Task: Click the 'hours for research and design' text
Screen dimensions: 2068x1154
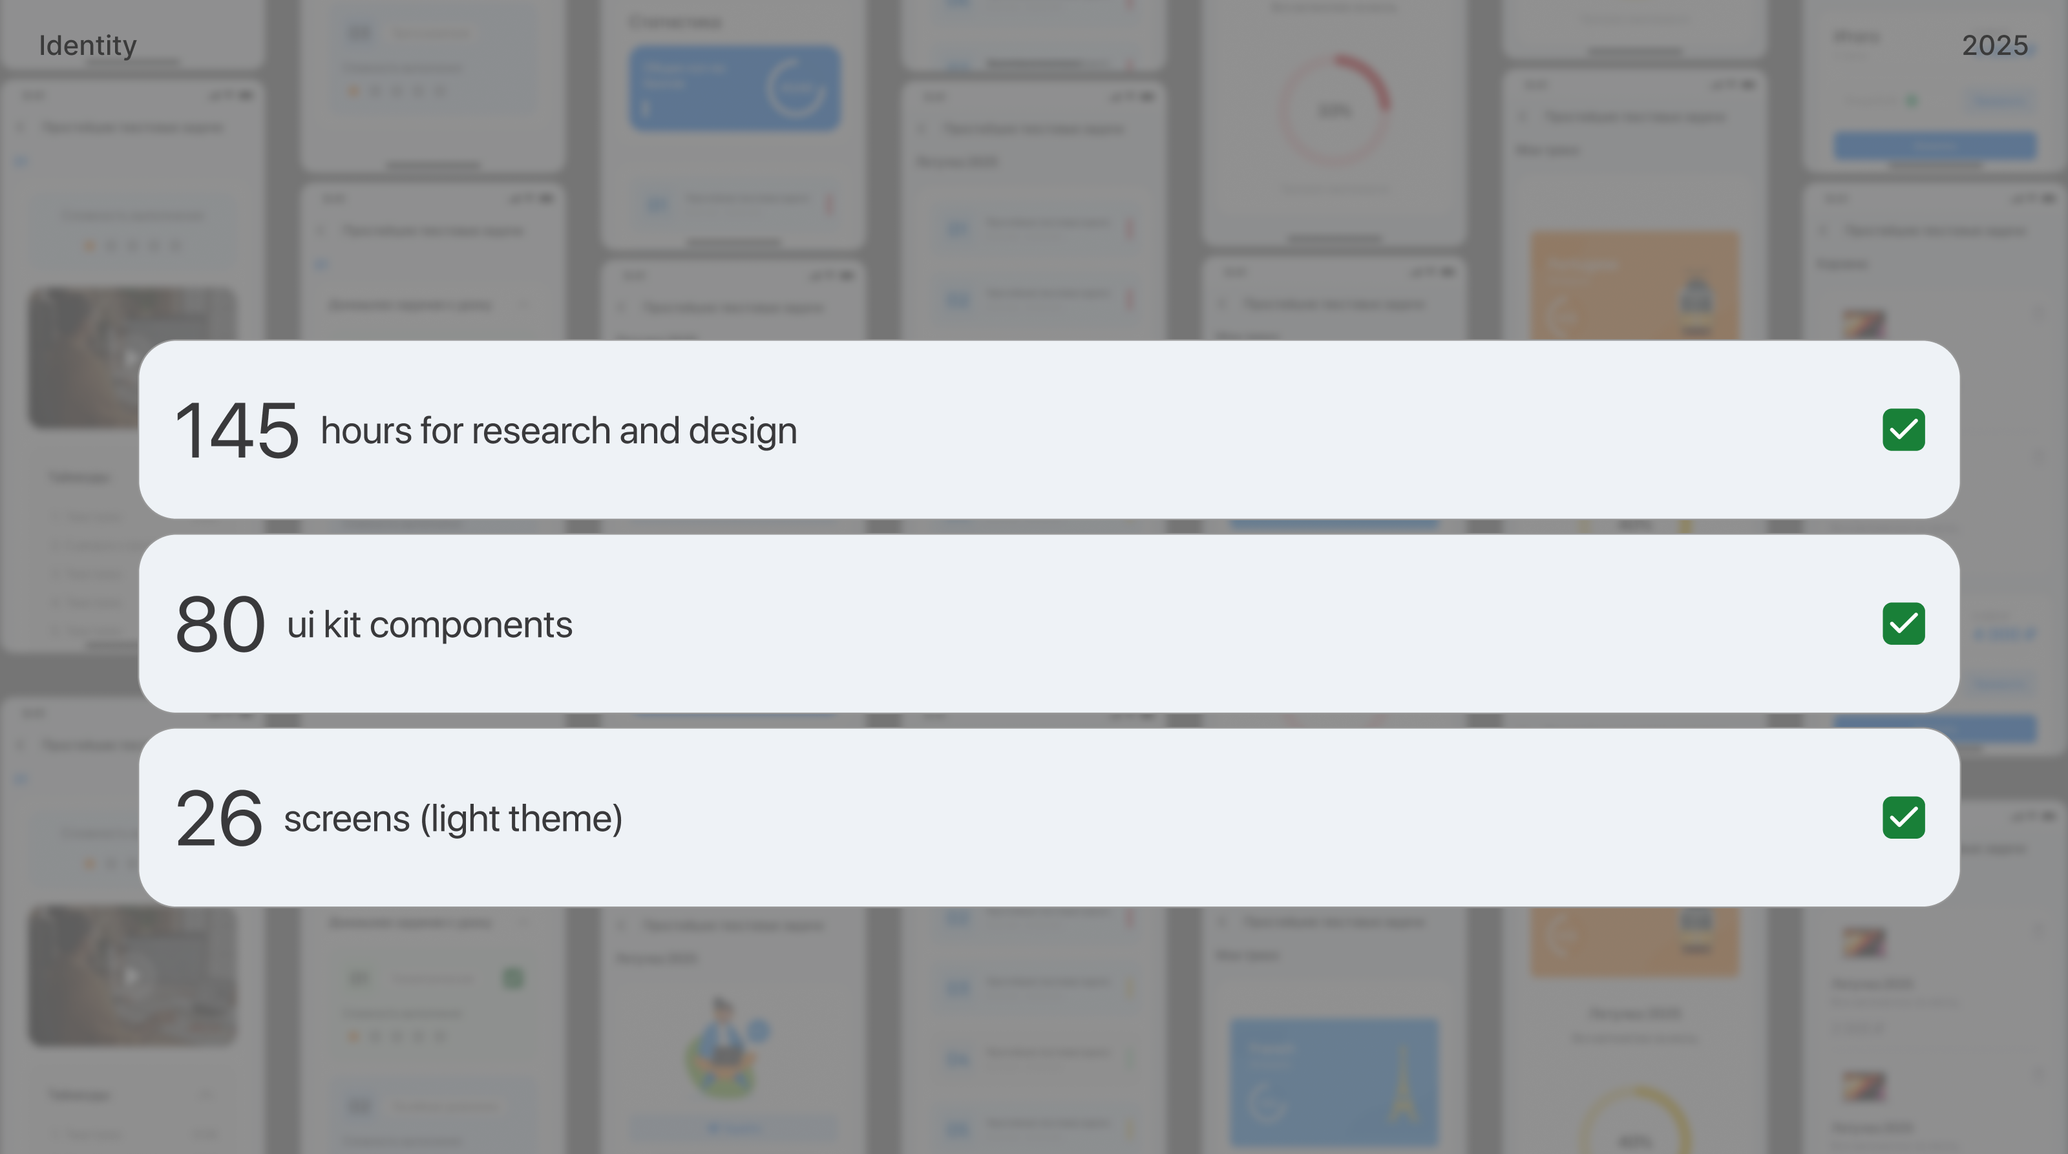Action: 559,431
